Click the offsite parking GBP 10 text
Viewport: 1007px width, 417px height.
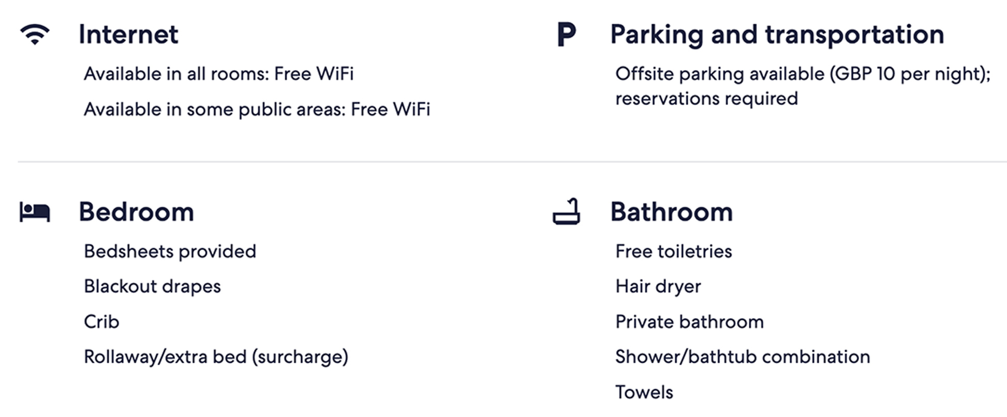click(803, 75)
